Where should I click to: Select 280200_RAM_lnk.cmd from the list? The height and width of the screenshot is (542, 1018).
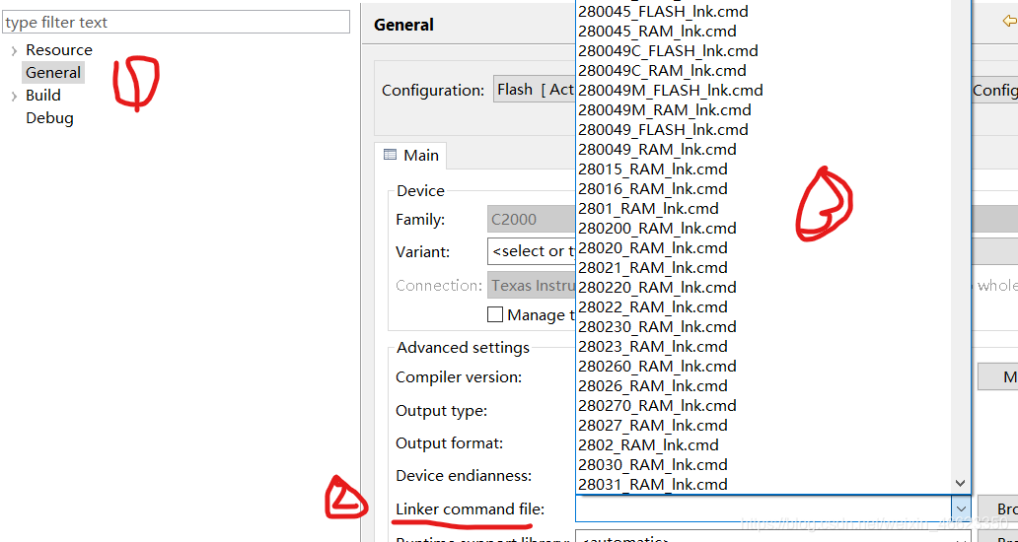pyautogui.click(x=657, y=229)
